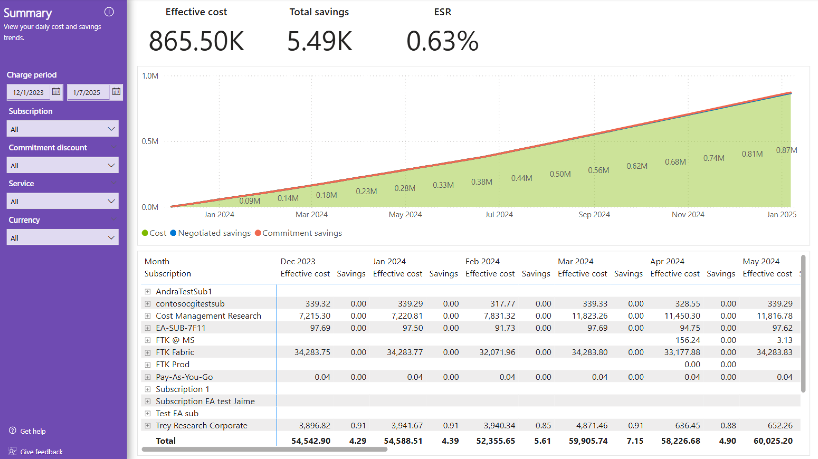Click the Get help question icon
The image size is (818, 459).
12,431
